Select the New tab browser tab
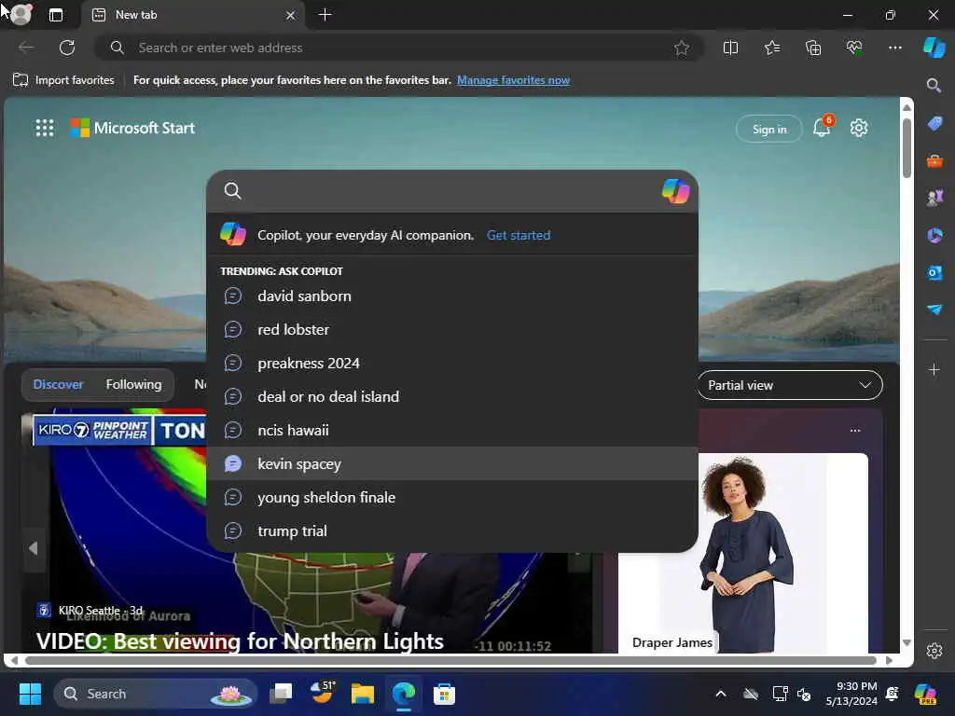This screenshot has width=955, height=716. (194, 15)
